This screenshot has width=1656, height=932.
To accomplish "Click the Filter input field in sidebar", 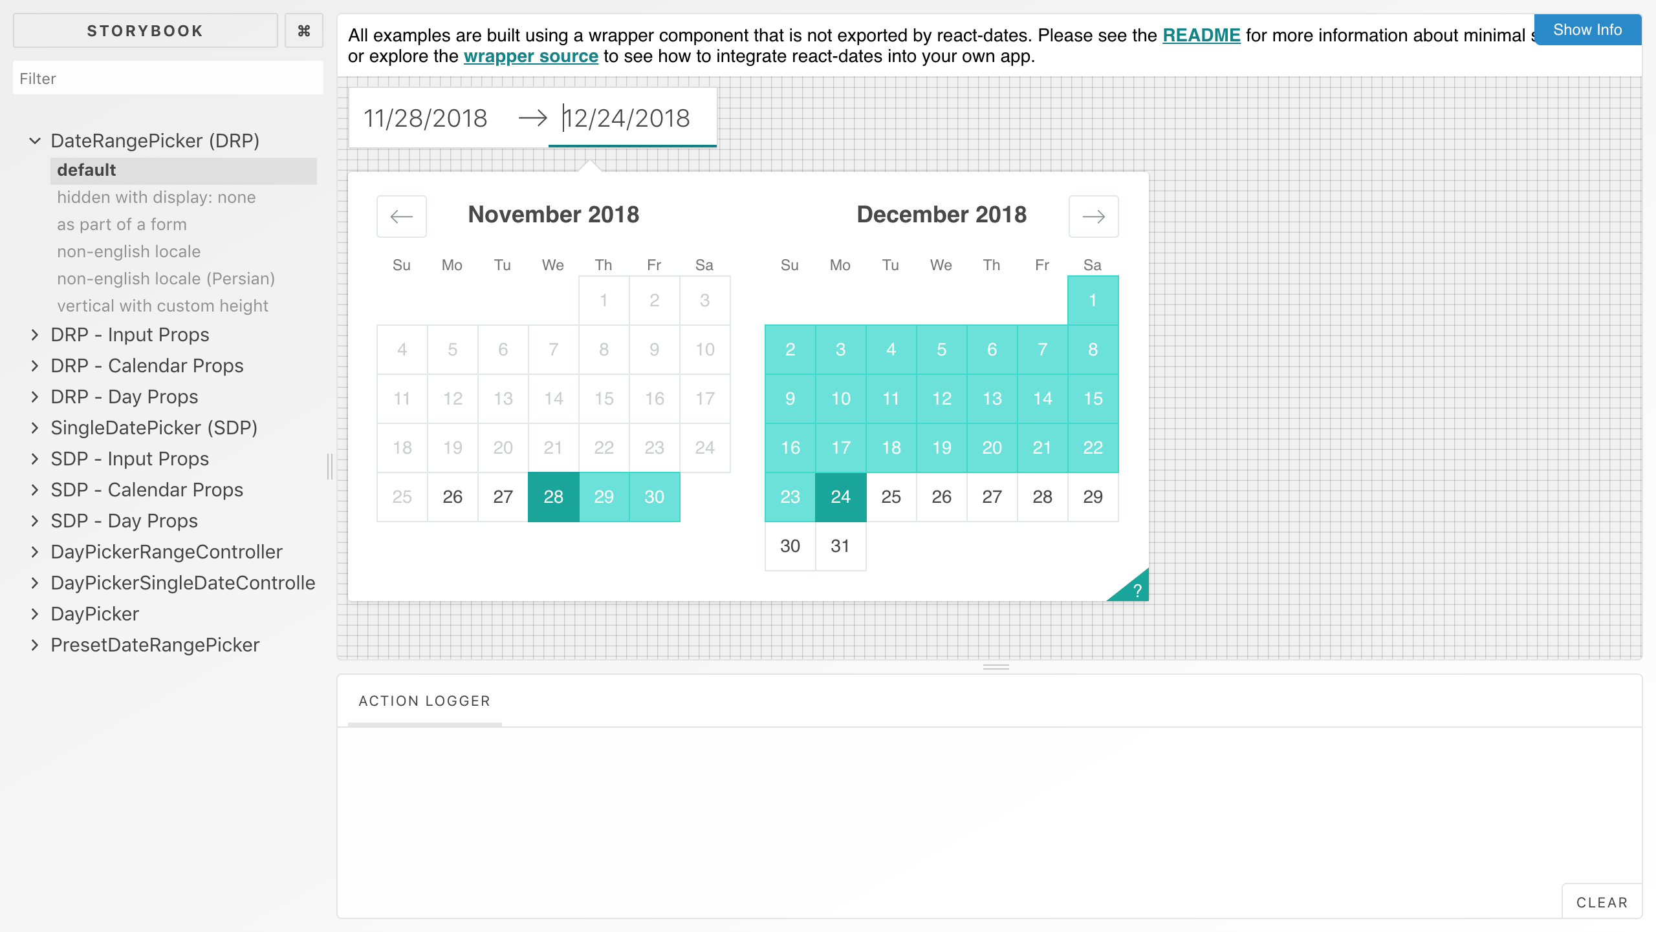I will coord(168,78).
